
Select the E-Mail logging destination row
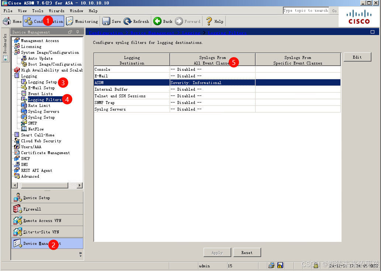[217, 76]
